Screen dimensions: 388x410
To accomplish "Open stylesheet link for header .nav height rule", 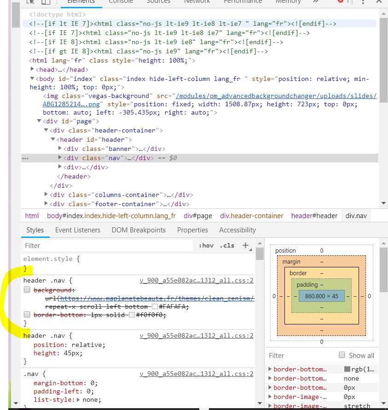I will click(197, 335).
